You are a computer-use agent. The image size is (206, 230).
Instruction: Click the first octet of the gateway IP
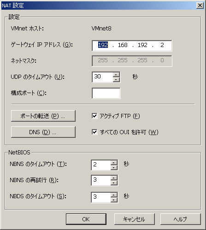click(103, 45)
